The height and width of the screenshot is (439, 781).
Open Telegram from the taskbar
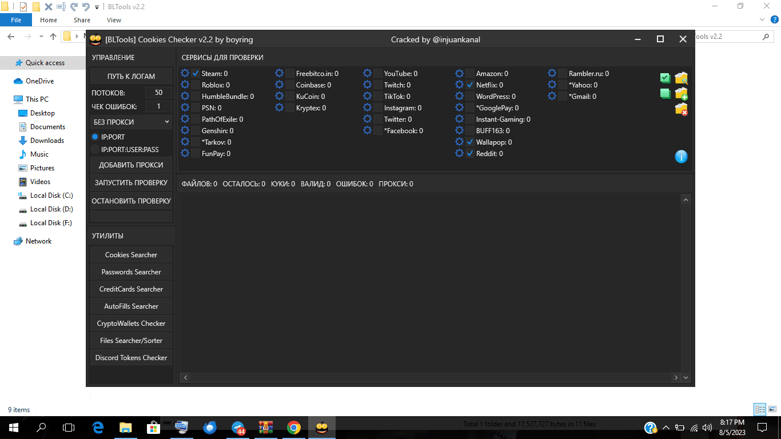pyautogui.click(x=238, y=428)
